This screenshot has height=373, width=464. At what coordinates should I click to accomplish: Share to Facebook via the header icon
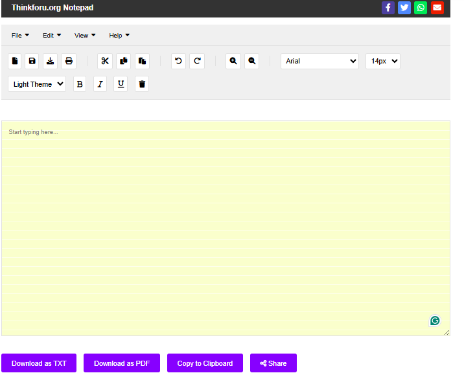pos(388,8)
